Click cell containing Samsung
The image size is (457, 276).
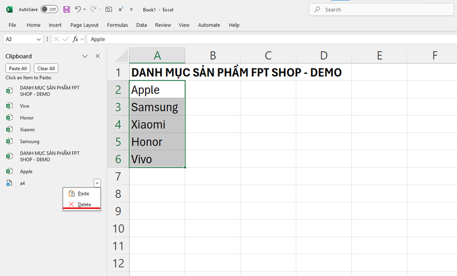pyautogui.click(x=157, y=107)
